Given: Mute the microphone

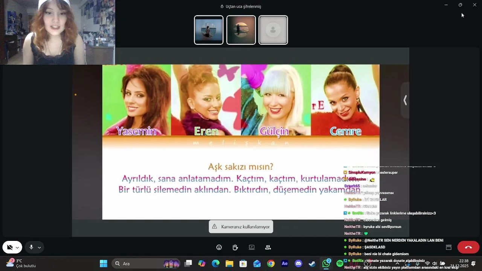Looking at the screenshot, I should [x=31, y=247].
